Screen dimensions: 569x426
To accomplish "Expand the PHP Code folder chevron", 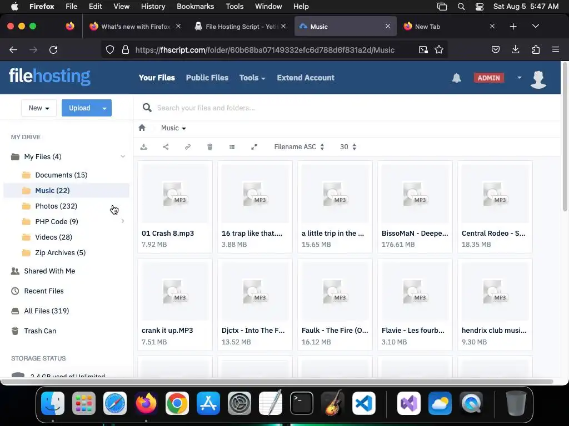I will point(123,221).
